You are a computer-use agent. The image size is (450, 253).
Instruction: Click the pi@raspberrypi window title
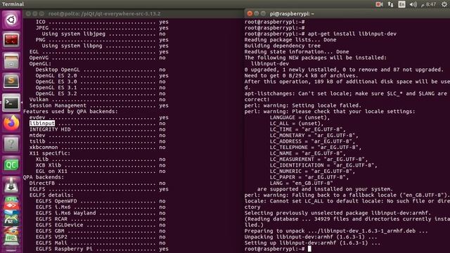point(292,13)
